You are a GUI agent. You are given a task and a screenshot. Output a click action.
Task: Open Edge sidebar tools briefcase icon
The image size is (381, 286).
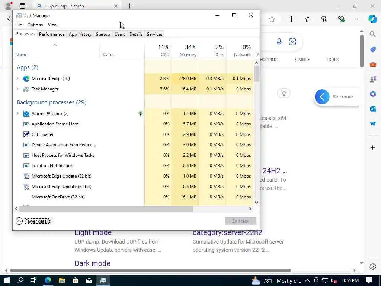pos(373,64)
